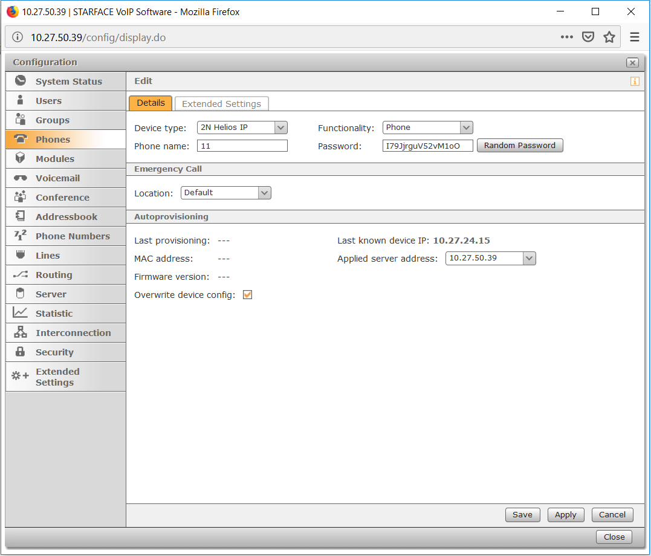Close the Configuration panel with X button
The height and width of the screenshot is (556, 651).
pos(632,62)
